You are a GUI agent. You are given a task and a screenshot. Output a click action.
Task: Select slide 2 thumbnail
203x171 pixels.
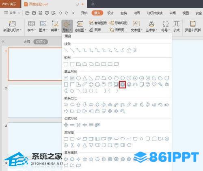point(35,101)
